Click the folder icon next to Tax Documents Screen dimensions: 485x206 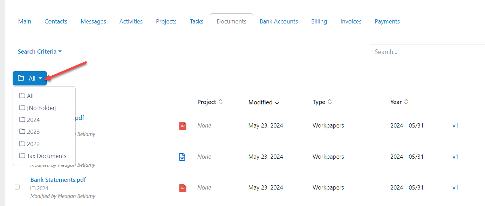[x=22, y=156]
